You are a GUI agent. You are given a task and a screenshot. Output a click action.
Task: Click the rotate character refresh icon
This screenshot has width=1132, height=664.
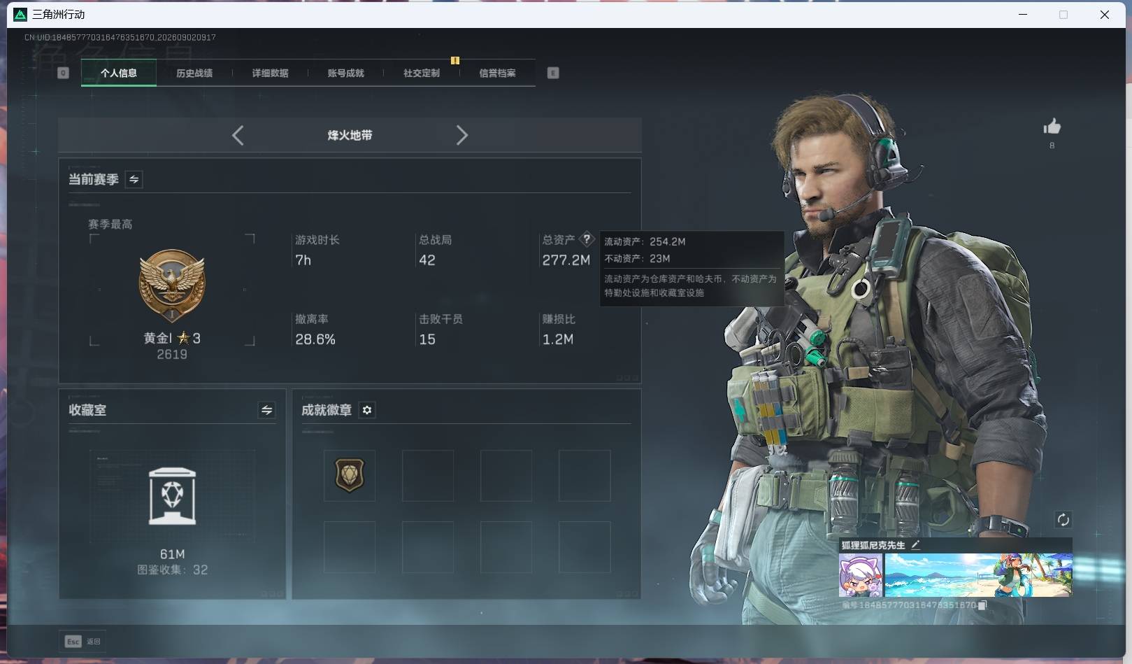[x=1063, y=519]
